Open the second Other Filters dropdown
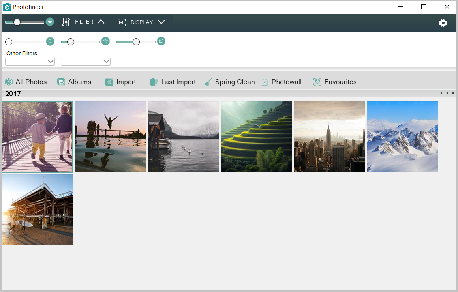 pos(85,61)
